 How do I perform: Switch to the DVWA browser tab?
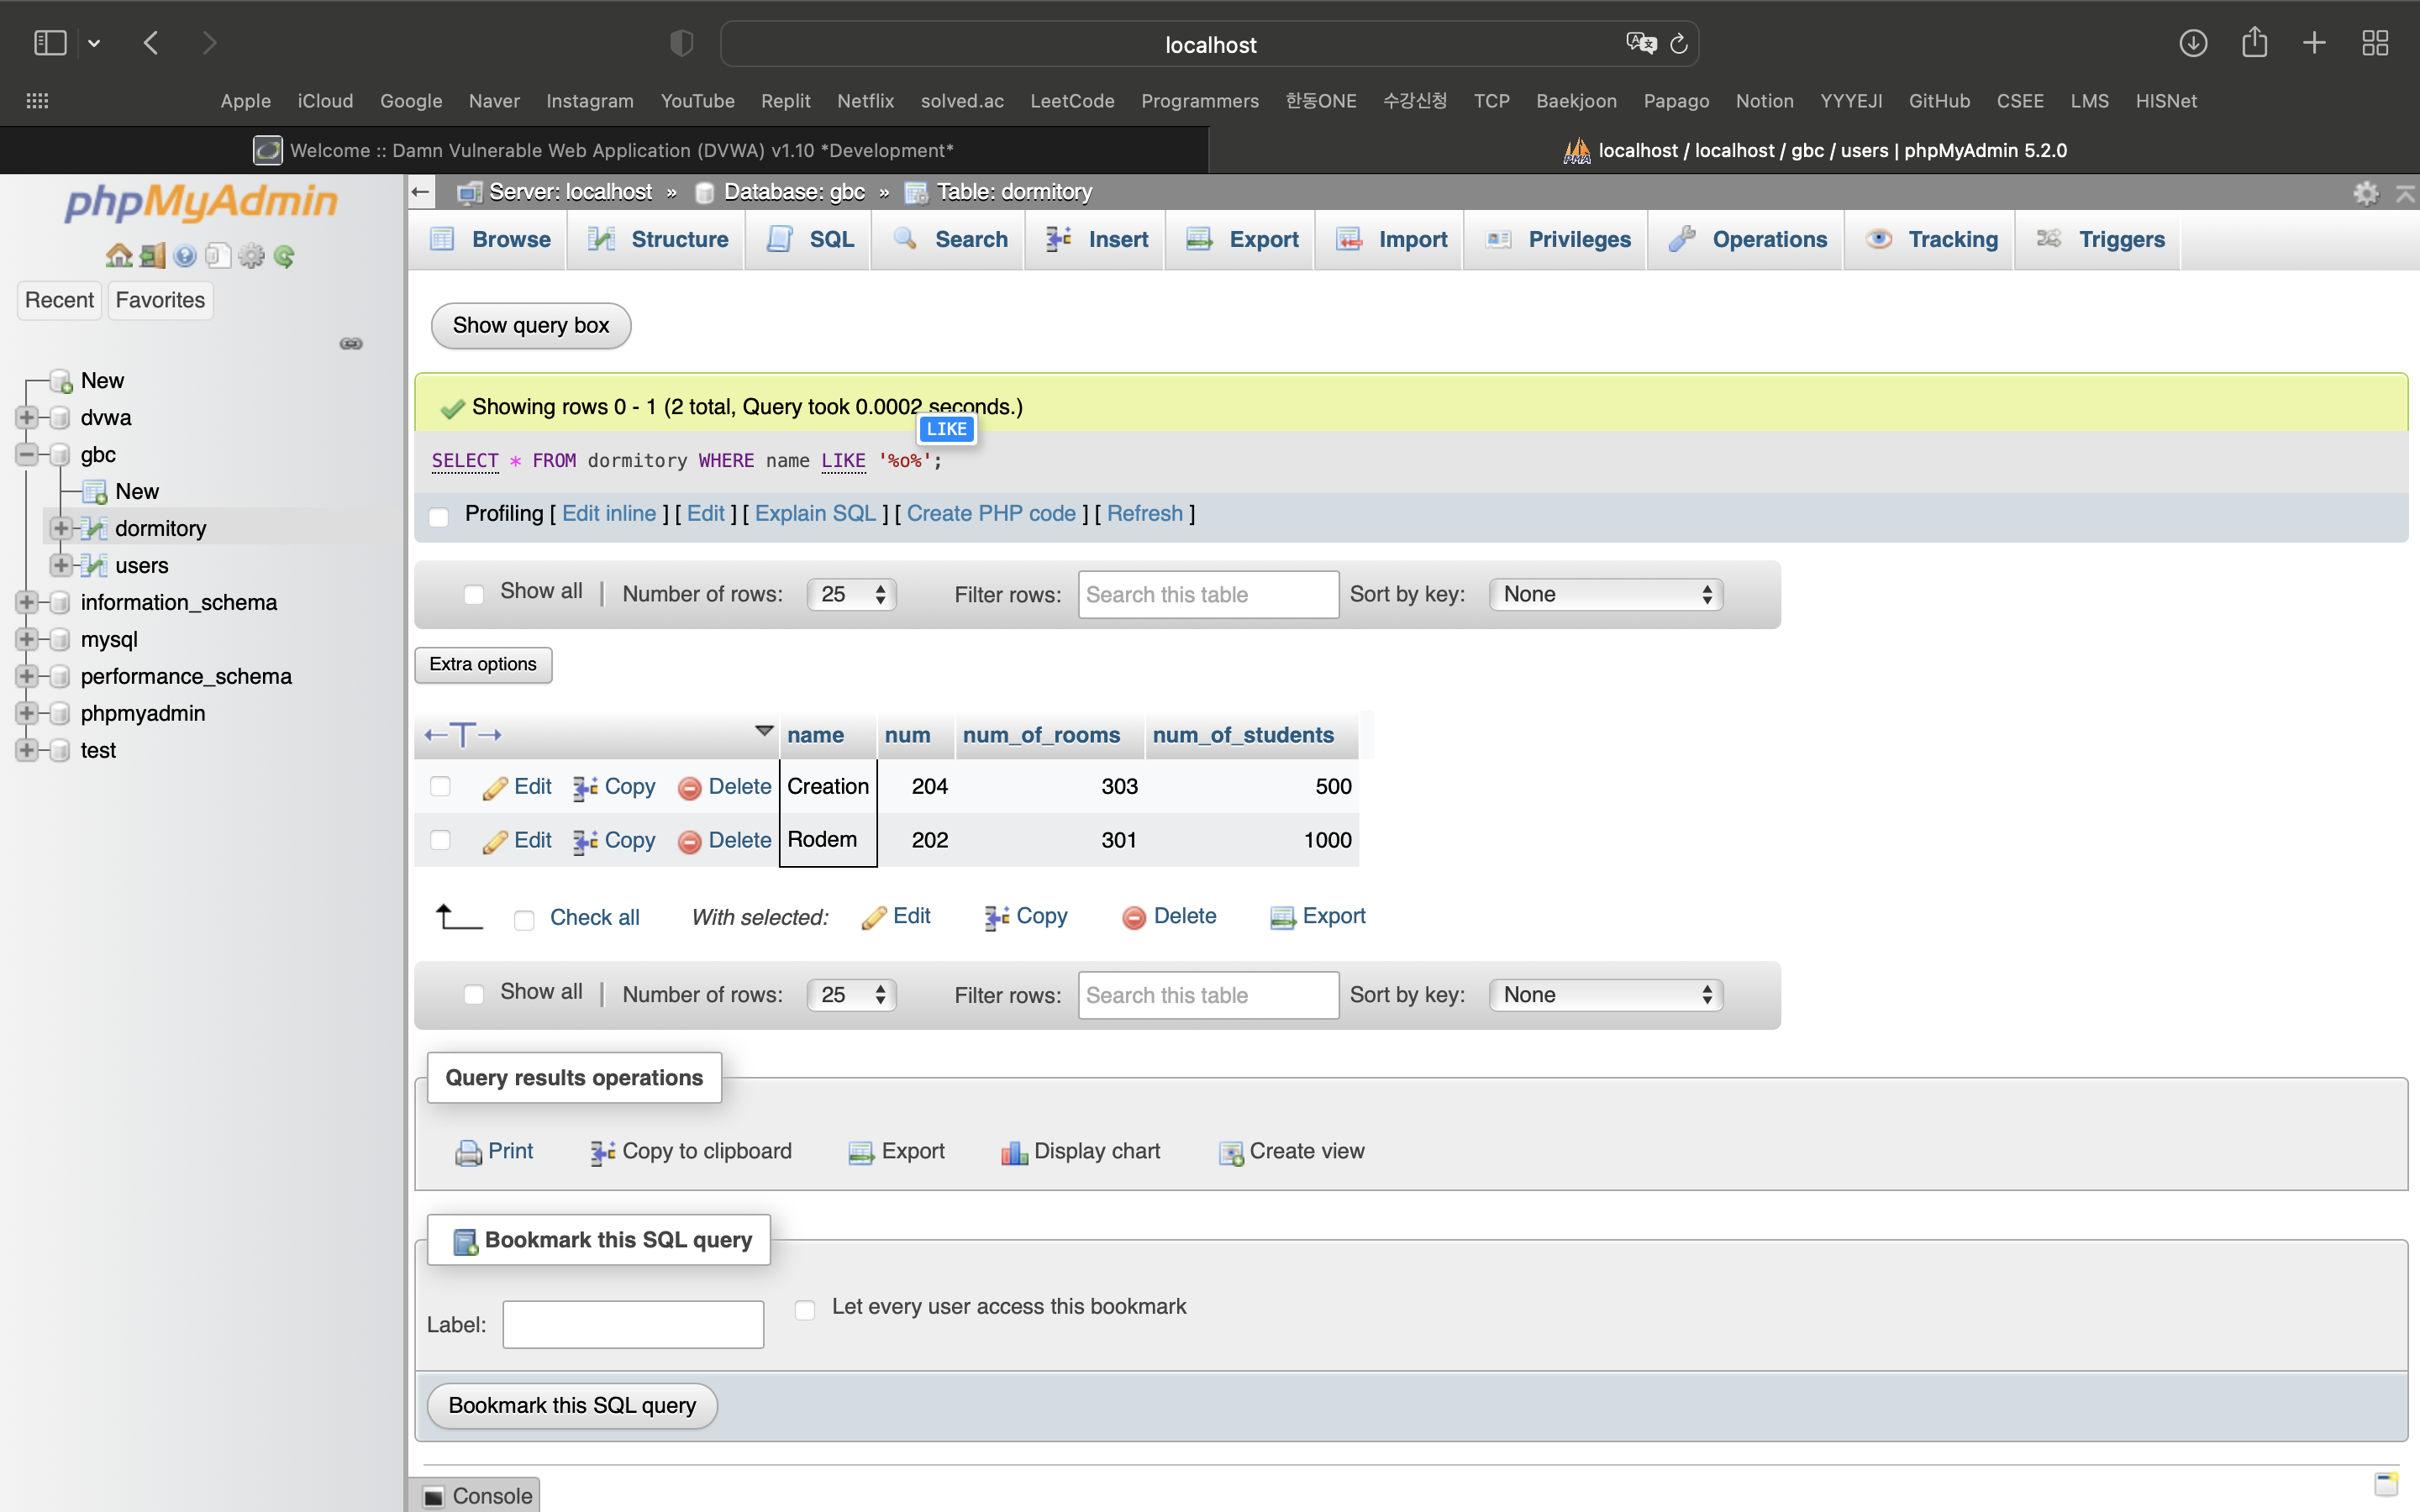coord(604,150)
